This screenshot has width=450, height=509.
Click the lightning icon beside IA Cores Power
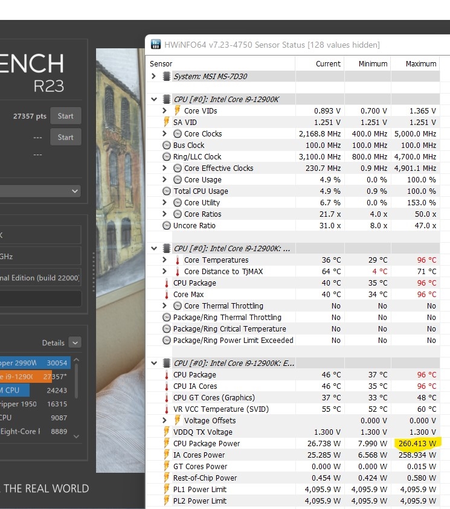(166, 455)
